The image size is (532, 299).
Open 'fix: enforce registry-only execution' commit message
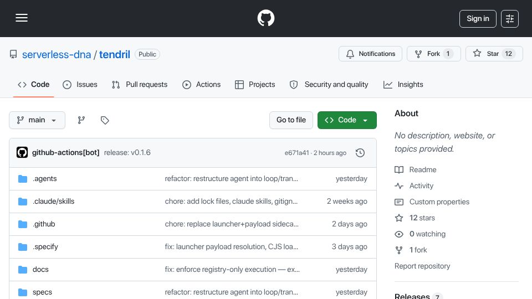(x=232, y=270)
